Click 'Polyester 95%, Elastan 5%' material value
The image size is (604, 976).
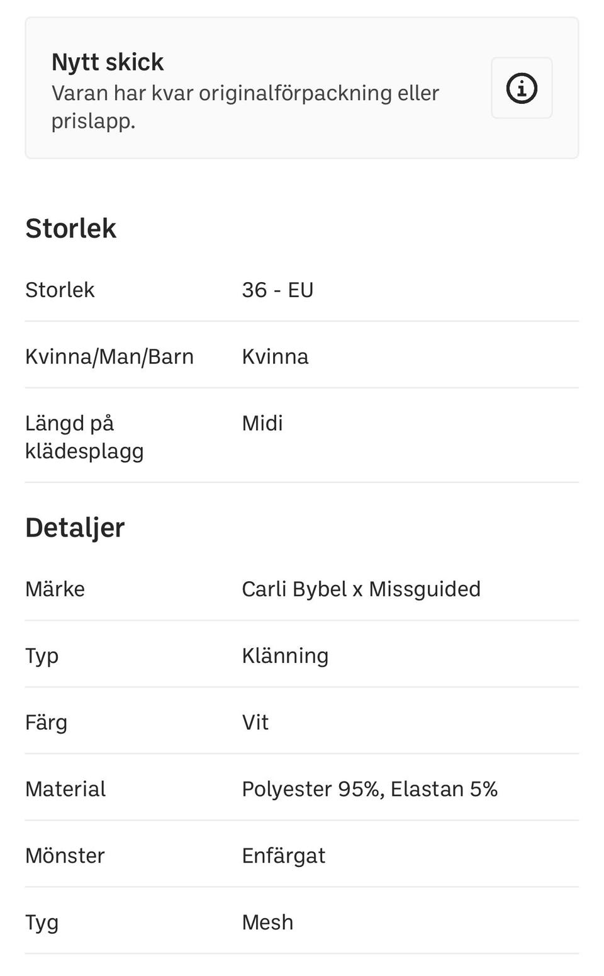[x=369, y=789]
